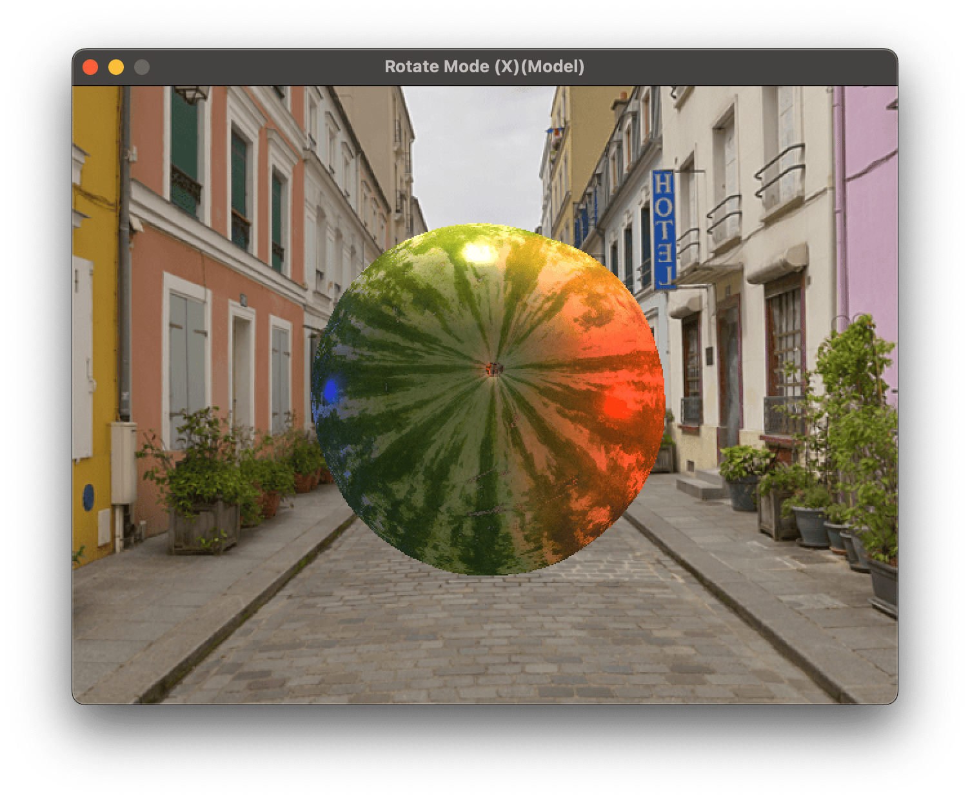The height and width of the screenshot is (800, 970).
Task: Click the white specular highlight atop the sphere
Action: coord(478,253)
